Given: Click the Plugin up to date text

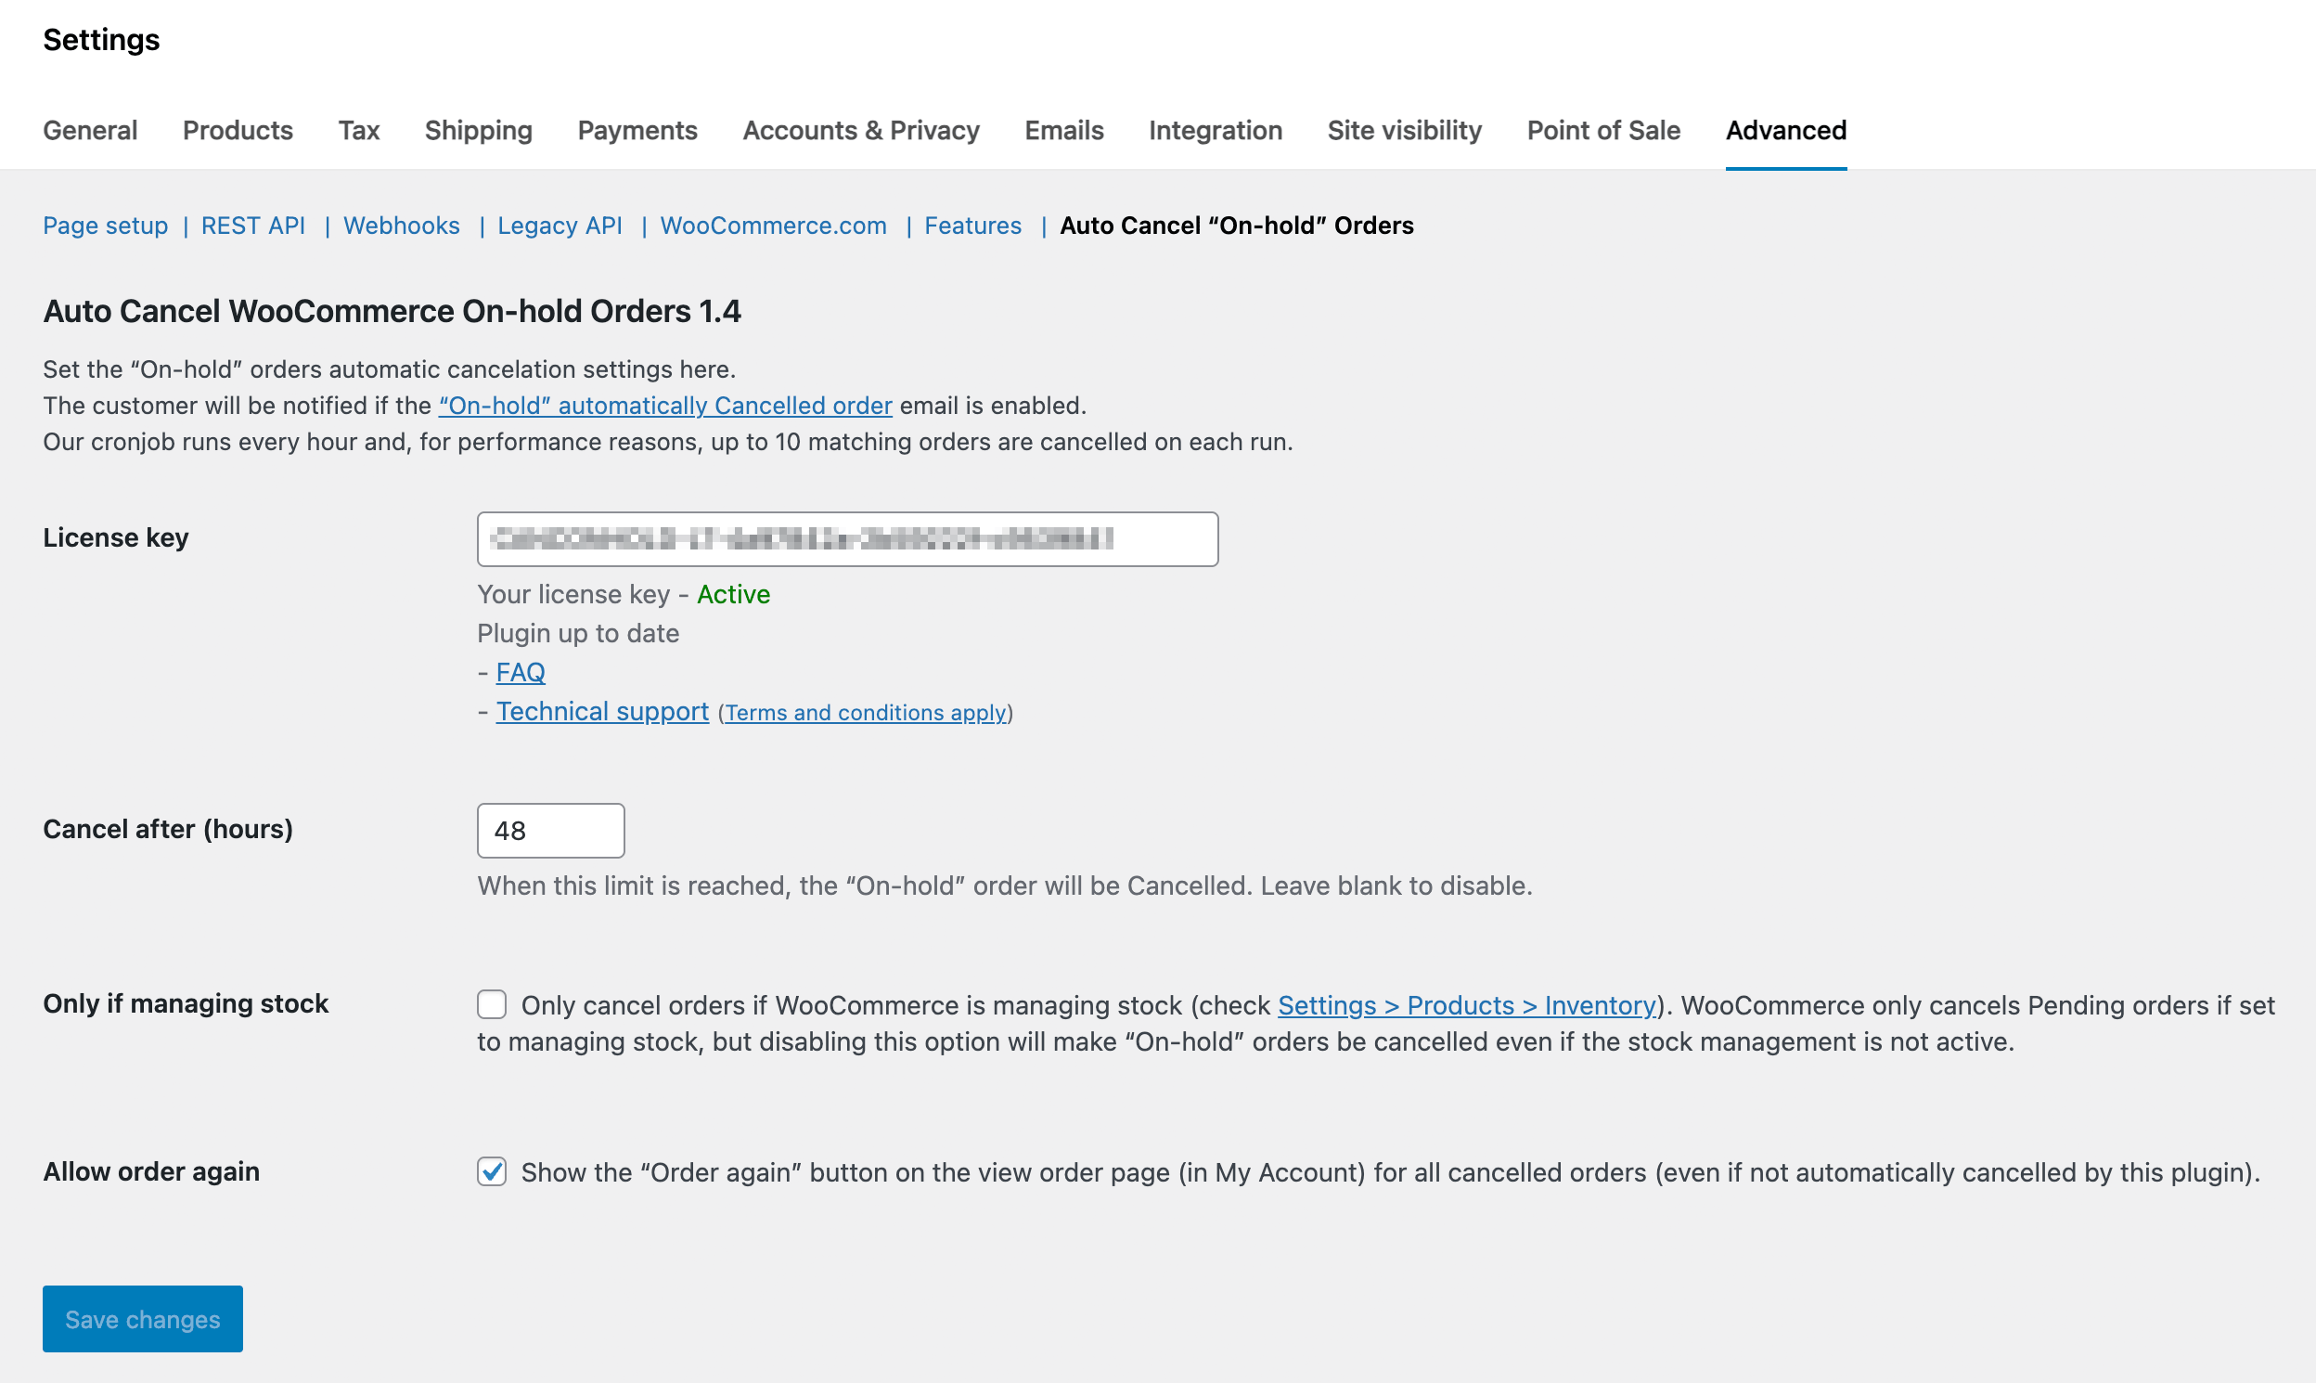Looking at the screenshot, I should [x=578, y=634].
